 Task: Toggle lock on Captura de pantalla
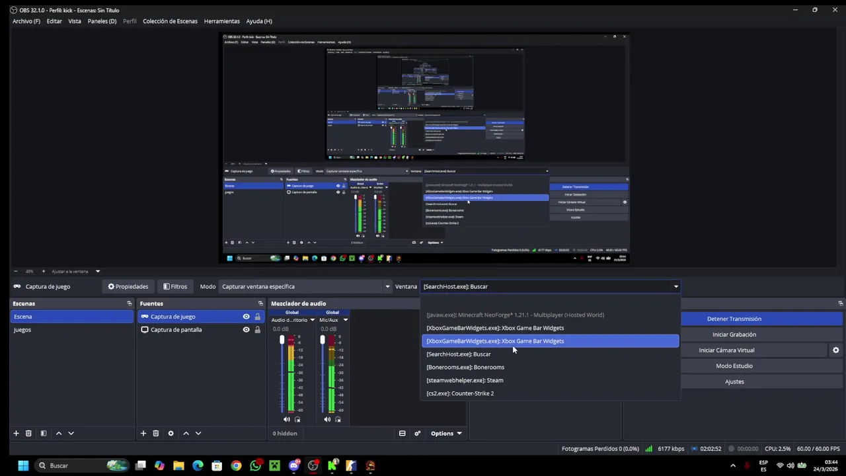(257, 330)
